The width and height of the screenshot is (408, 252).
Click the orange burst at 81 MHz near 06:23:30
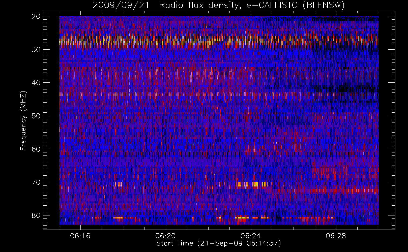pyautogui.click(x=242, y=217)
